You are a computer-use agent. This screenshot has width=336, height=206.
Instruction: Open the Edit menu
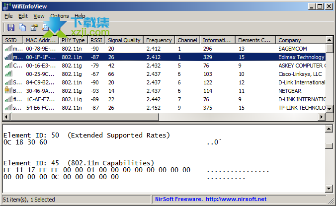[x=23, y=16]
